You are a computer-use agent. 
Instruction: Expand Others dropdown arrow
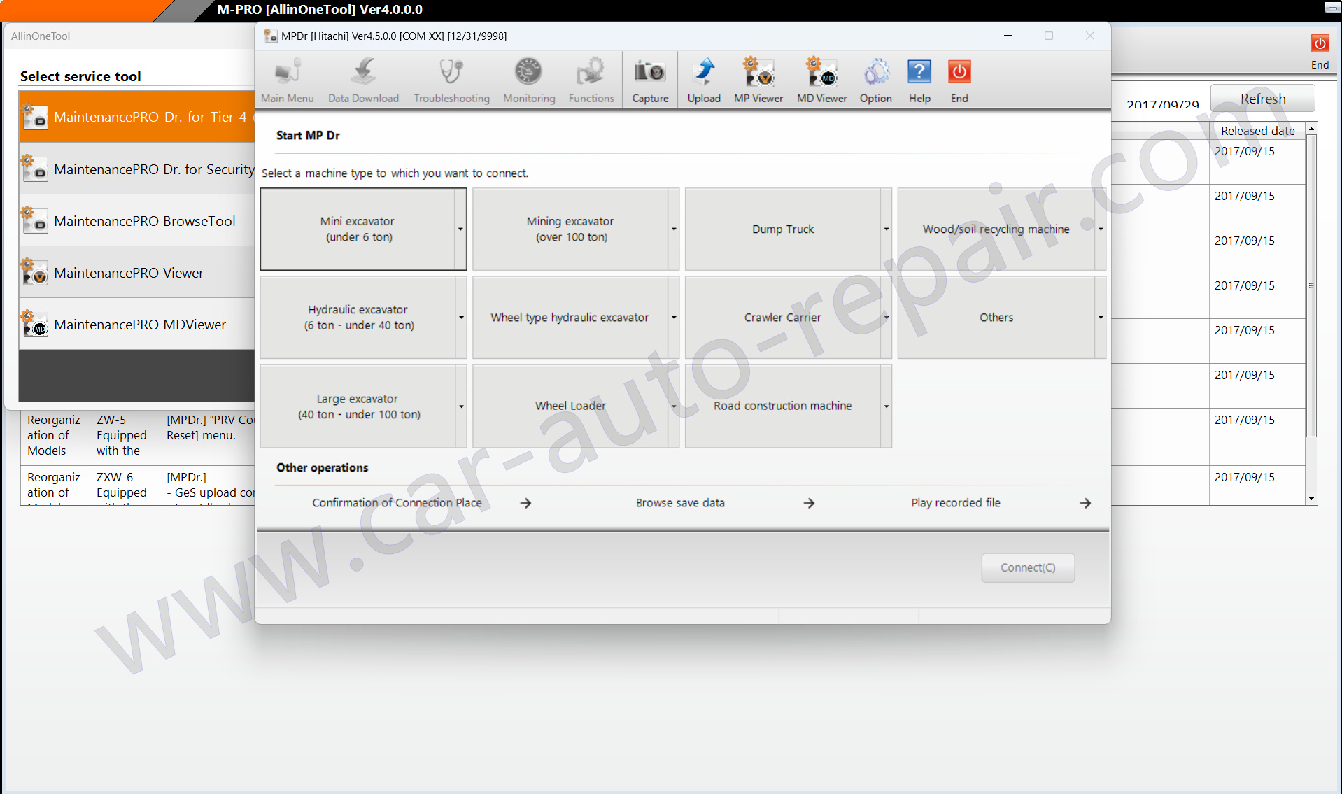pos(1101,318)
